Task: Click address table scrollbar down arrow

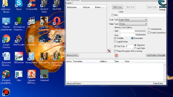Action: pos(165,80)
